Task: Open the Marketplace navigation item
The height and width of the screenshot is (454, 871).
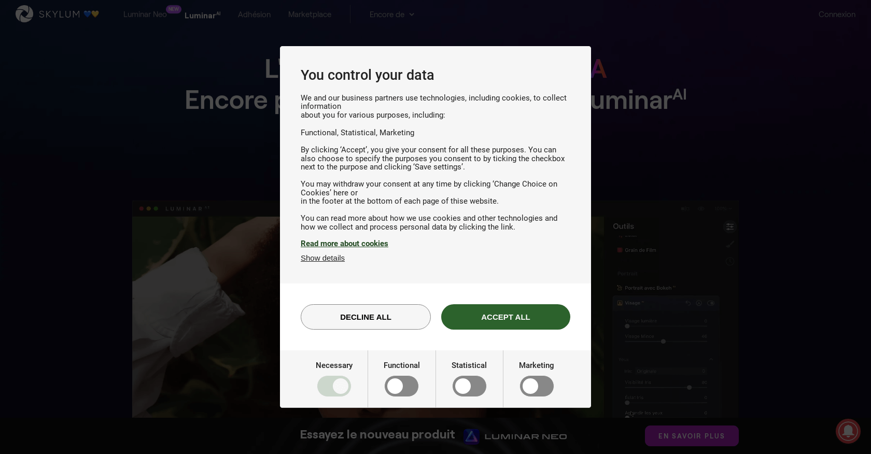Action: [x=309, y=14]
